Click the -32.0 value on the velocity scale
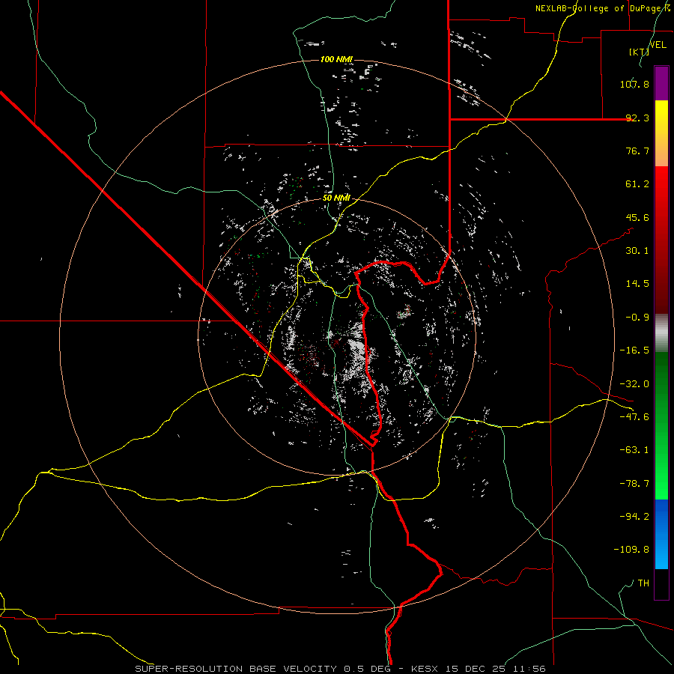Screen dimensions: 674x674 (x=634, y=384)
